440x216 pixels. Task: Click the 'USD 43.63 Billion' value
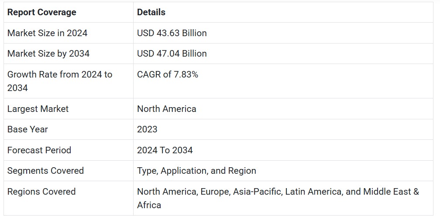pos(172,33)
